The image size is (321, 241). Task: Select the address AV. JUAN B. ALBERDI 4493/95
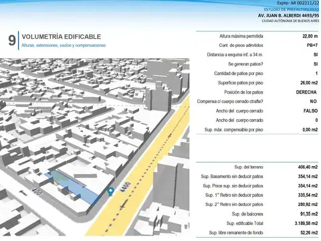288,15
